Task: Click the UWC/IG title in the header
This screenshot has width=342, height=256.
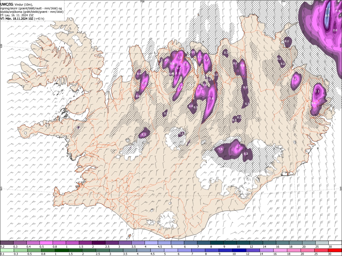Action: (6, 4)
